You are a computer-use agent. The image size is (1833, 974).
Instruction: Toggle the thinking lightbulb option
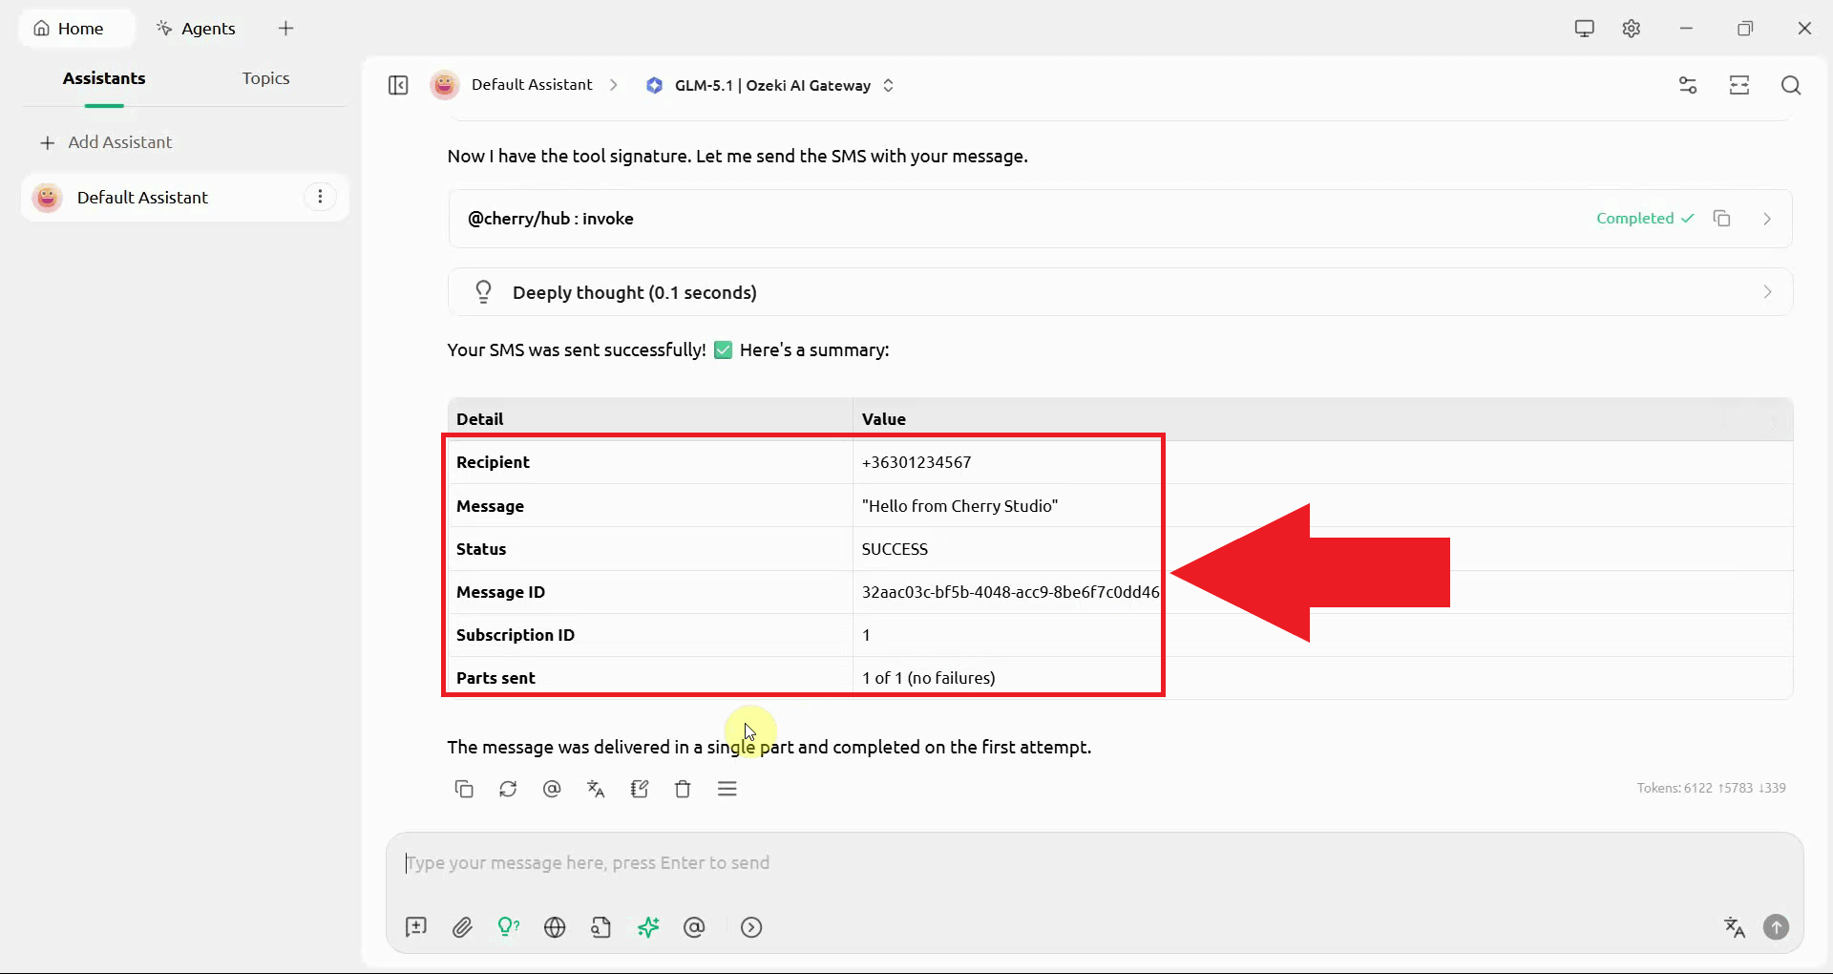pyautogui.click(x=508, y=927)
